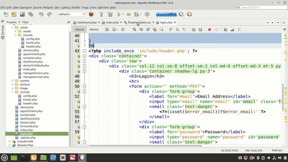Open the Services side panel

[x=2, y=30]
